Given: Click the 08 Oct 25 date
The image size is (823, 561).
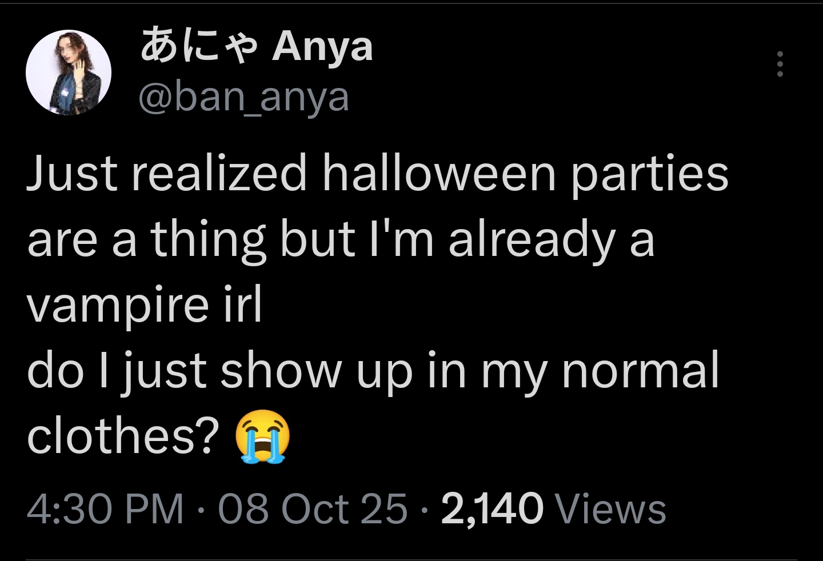Looking at the screenshot, I should tap(313, 508).
